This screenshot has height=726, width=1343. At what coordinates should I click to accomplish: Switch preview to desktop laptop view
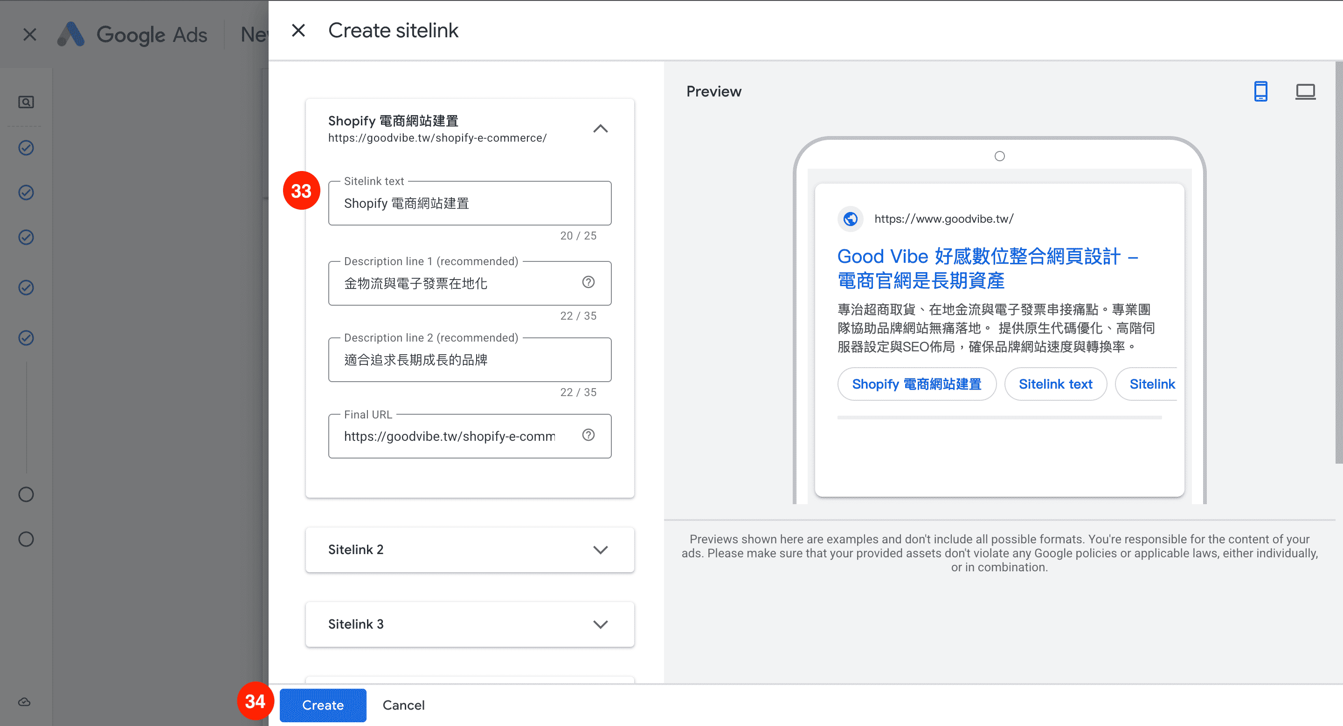tap(1306, 91)
